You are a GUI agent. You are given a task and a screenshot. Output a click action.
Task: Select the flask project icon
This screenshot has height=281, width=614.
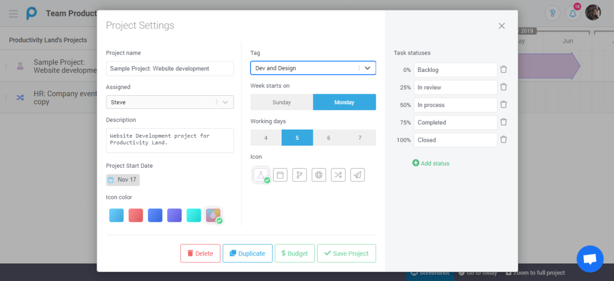pyautogui.click(x=261, y=175)
